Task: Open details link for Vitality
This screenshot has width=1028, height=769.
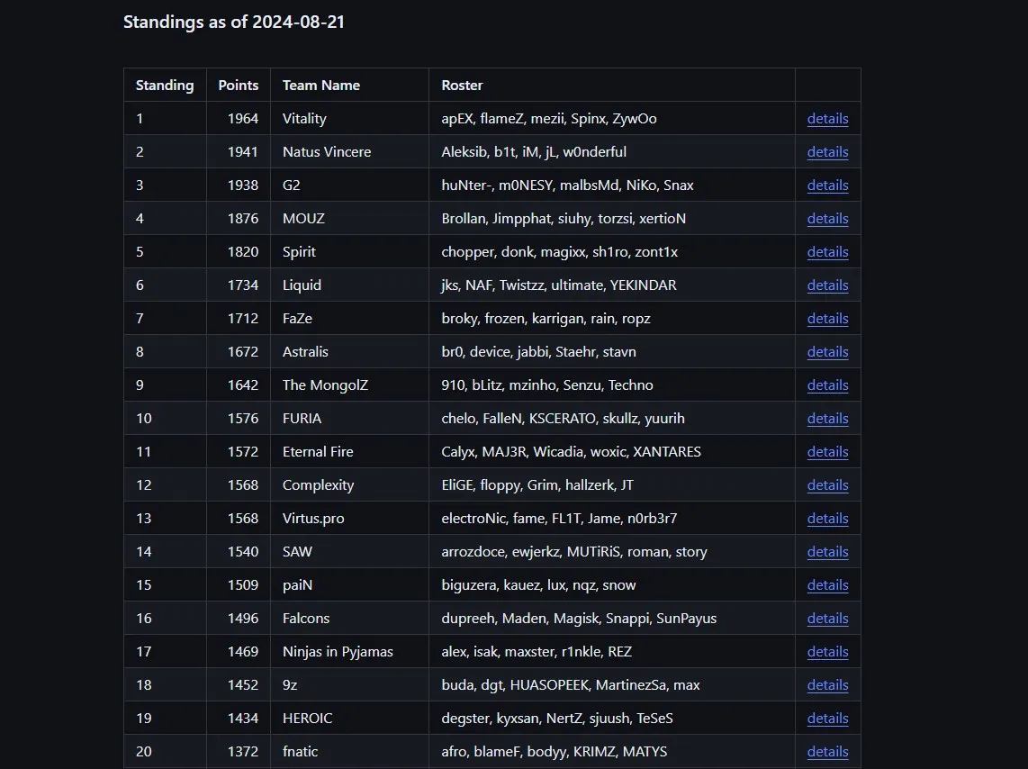Action: [x=827, y=119]
